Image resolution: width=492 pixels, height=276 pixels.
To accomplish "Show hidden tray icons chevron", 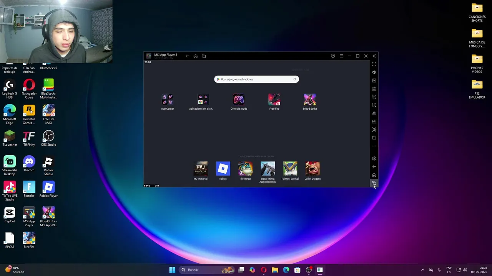I will [x=423, y=270].
